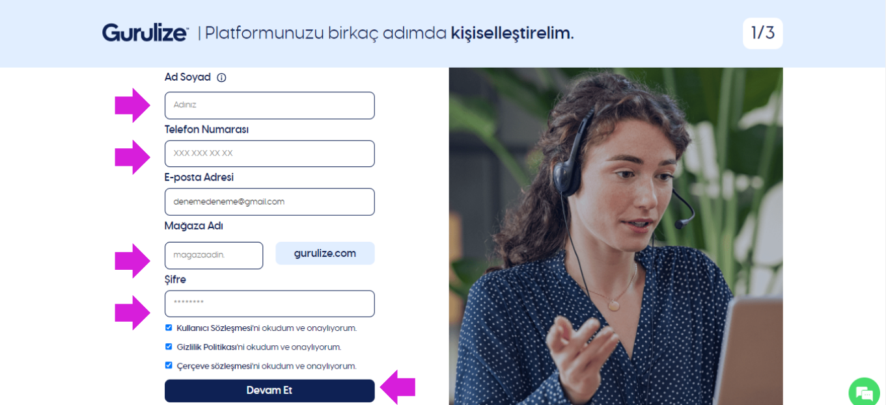Toggle the Gizlilik Politikası checkbox
The height and width of the screenshot is (405, 886).
[169, 346]
